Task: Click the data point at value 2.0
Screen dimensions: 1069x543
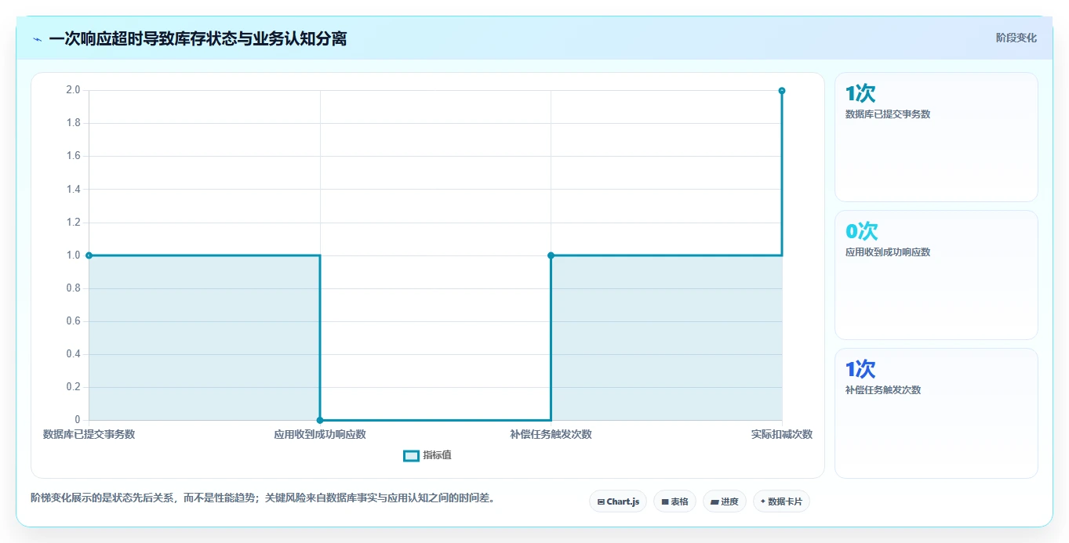Action: (x=782, y=91)
